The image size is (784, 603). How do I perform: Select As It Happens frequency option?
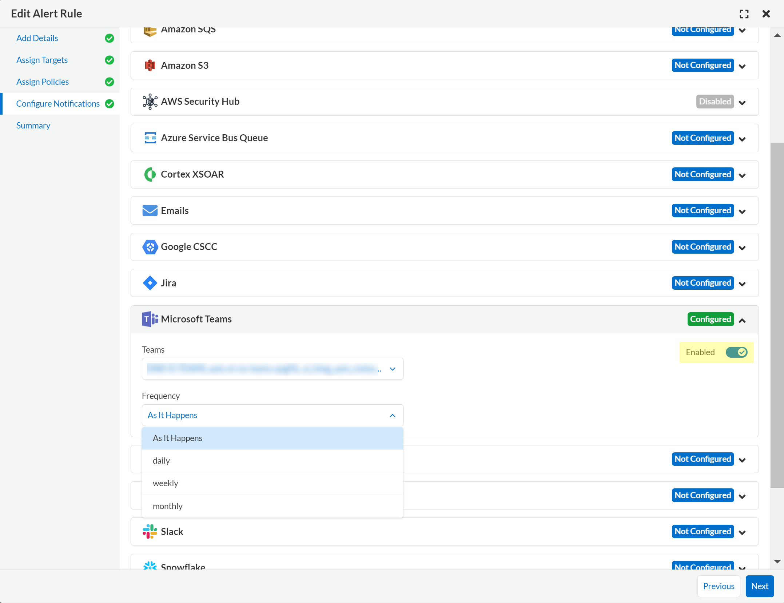pos(272,438)
